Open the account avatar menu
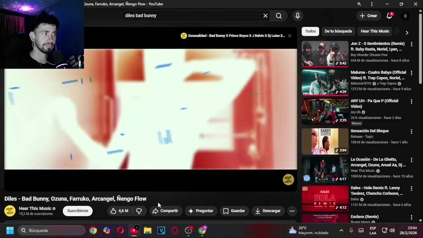The width and height of the screenshot is (423, 238). pos(405,16)
